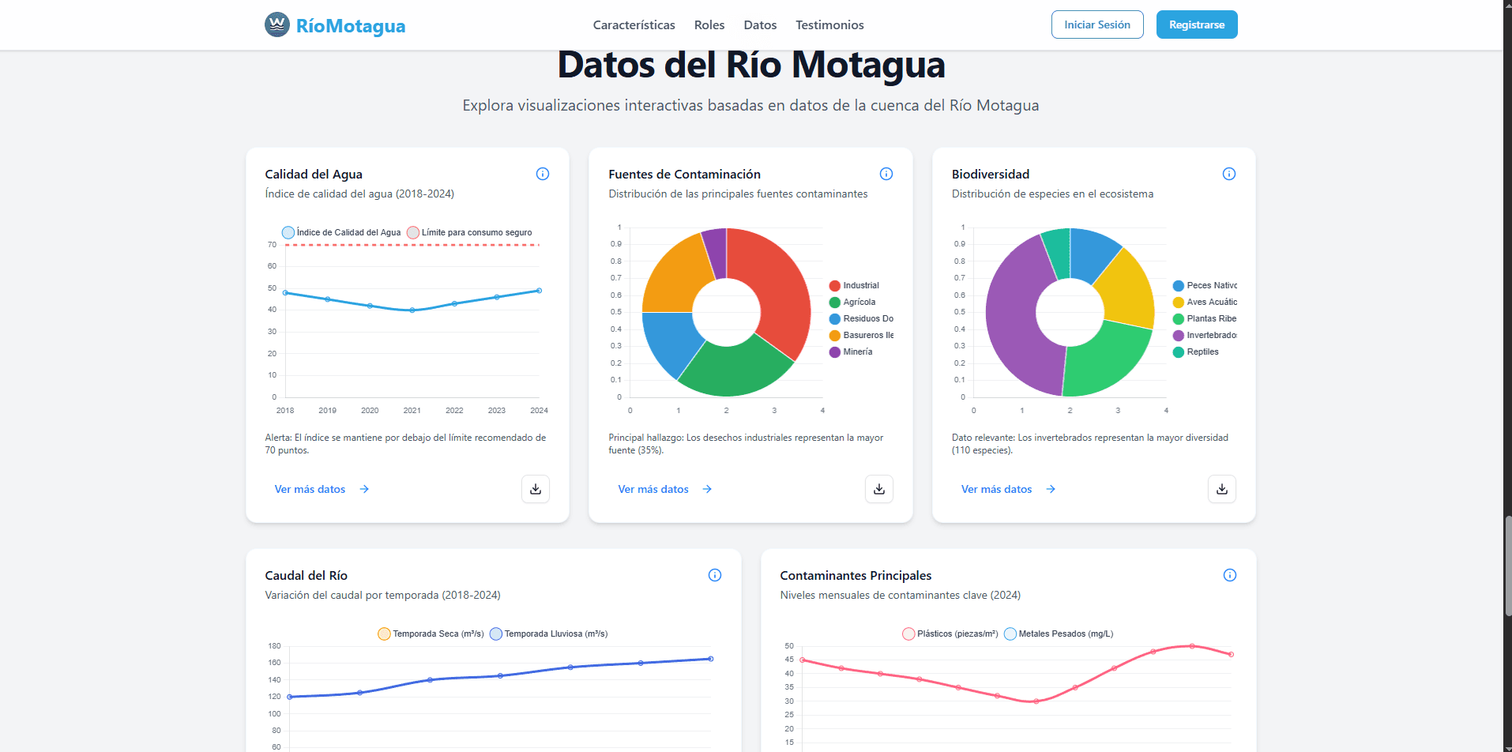This screenshot has height=752, width=1512.
Task: Toggle Basureros legend item
Action: (x=861, y=336)
